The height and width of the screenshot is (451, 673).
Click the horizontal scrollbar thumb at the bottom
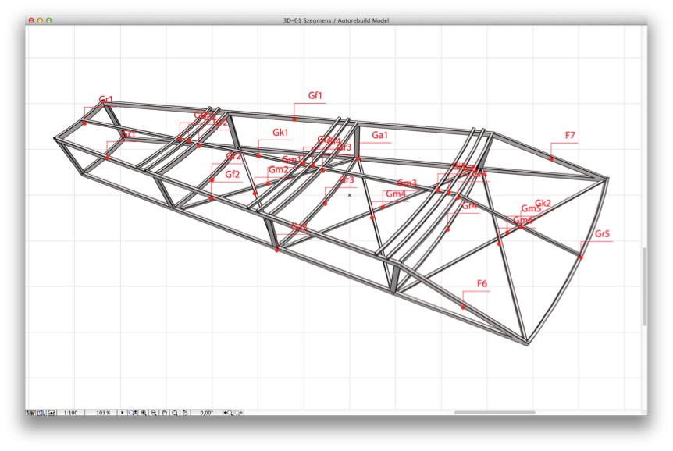point(494,412)
